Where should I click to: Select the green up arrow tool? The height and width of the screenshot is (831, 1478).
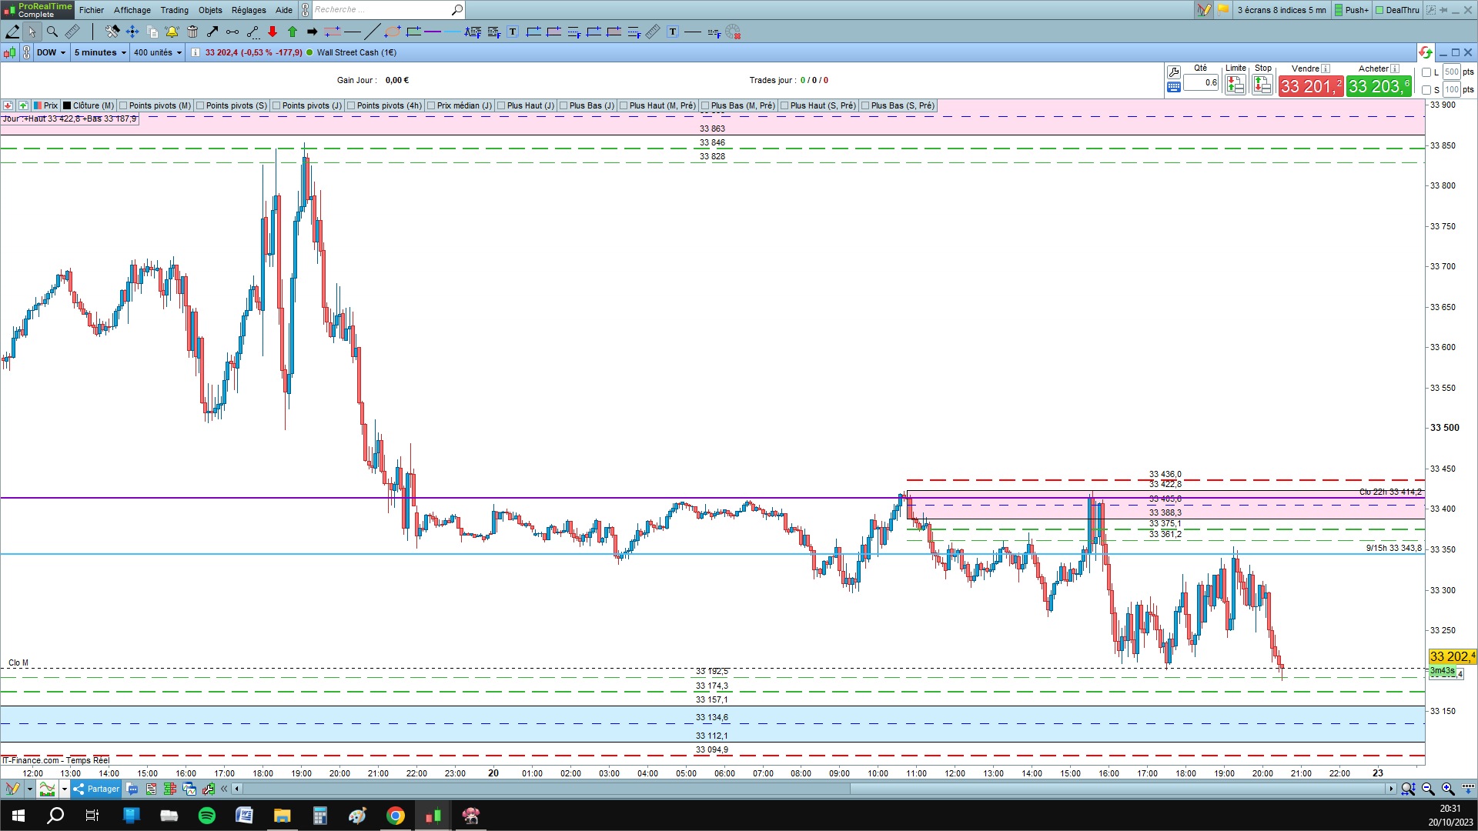tap(293, 32)
